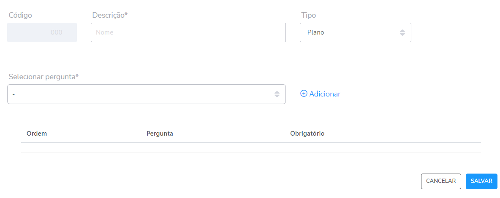The image size is (500, 198).
Task: Select the Obrigatório column header
Action: [307, 134]
